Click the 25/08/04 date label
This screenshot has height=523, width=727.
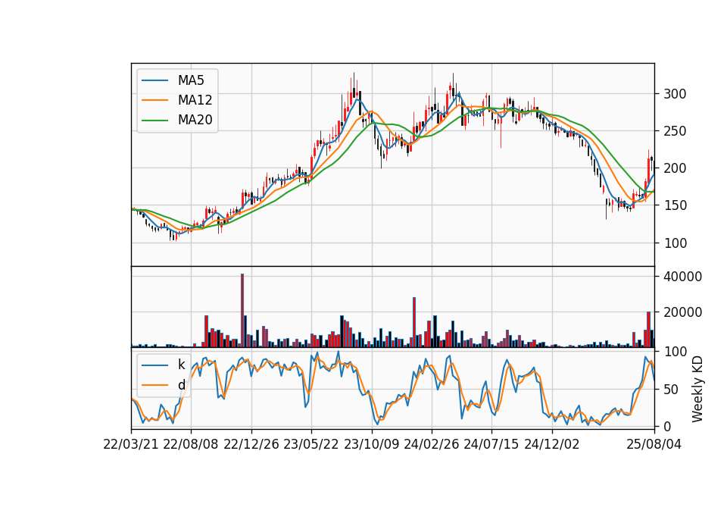tap(654, 445)
